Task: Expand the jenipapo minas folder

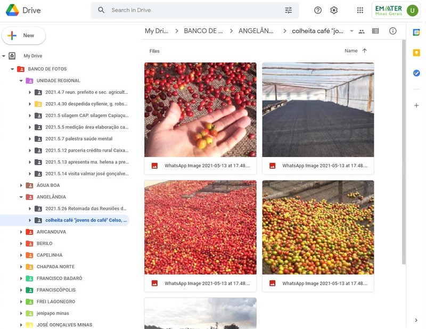Action: [21, 313]
